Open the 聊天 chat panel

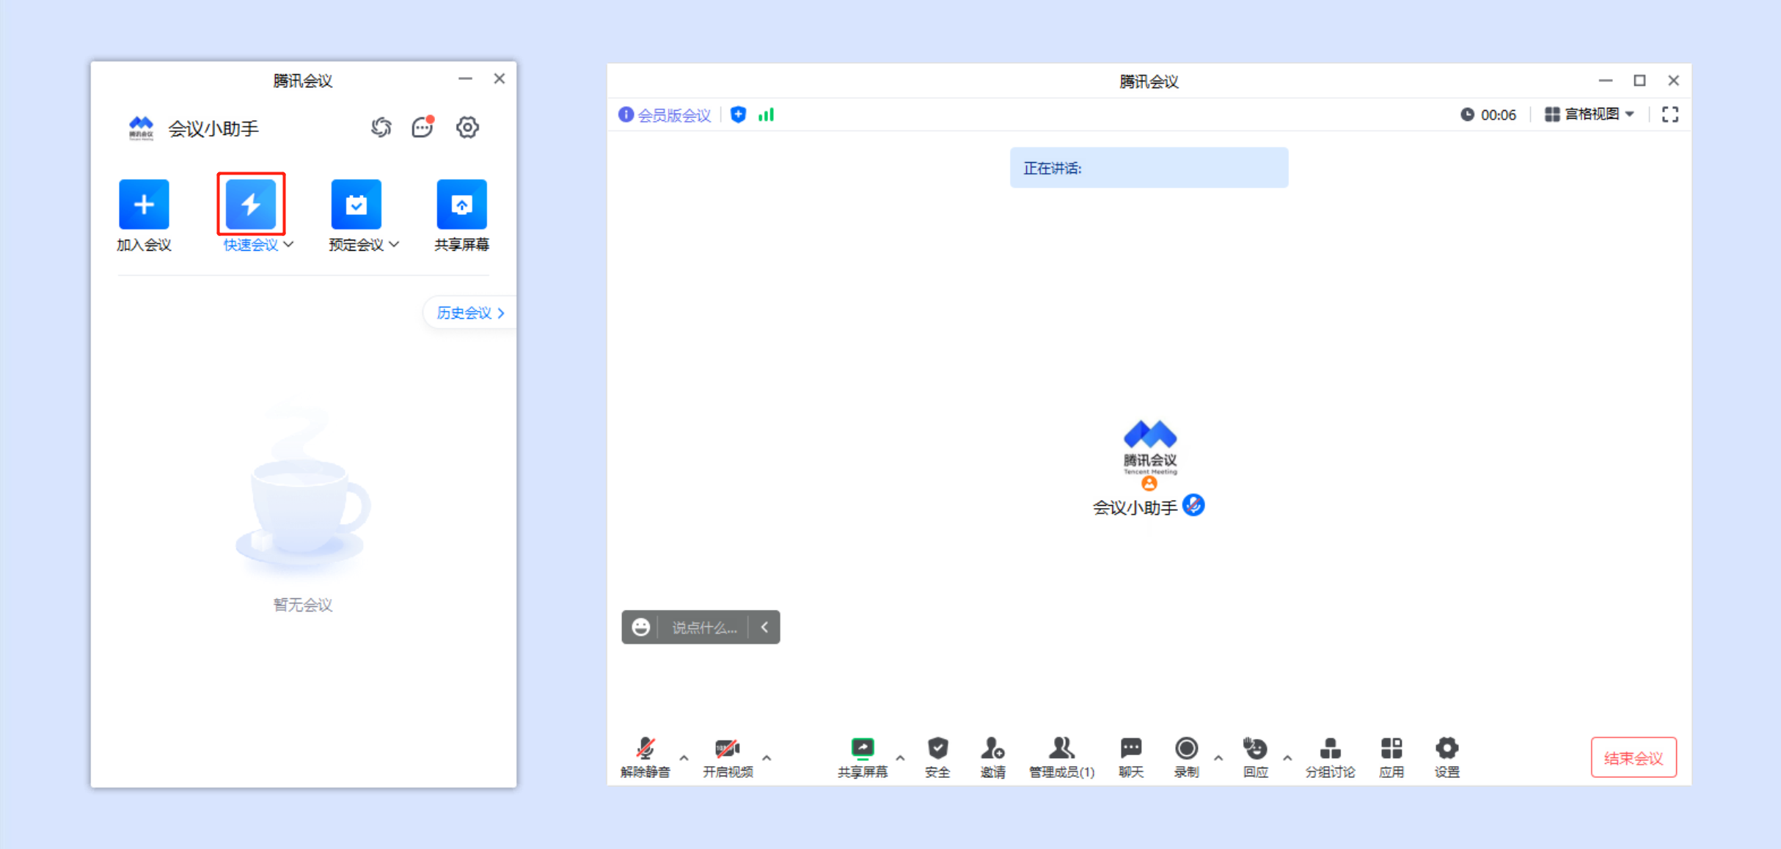pos(1131,757)
